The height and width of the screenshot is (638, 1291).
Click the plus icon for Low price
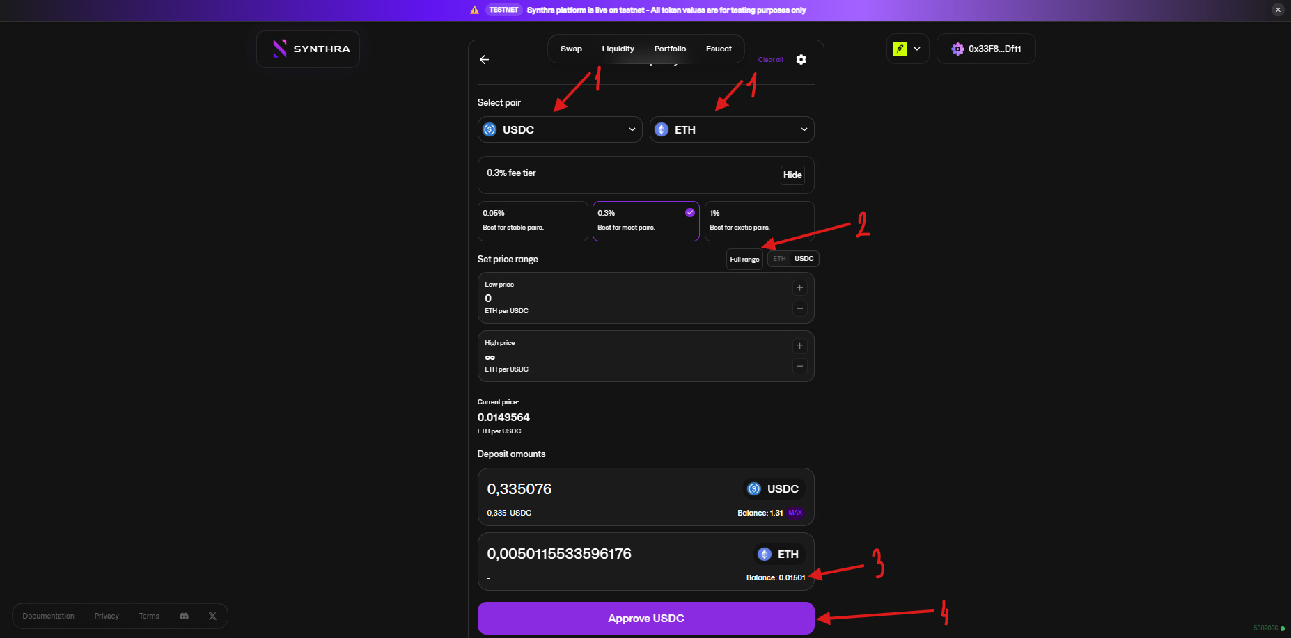tap(799, 288)
